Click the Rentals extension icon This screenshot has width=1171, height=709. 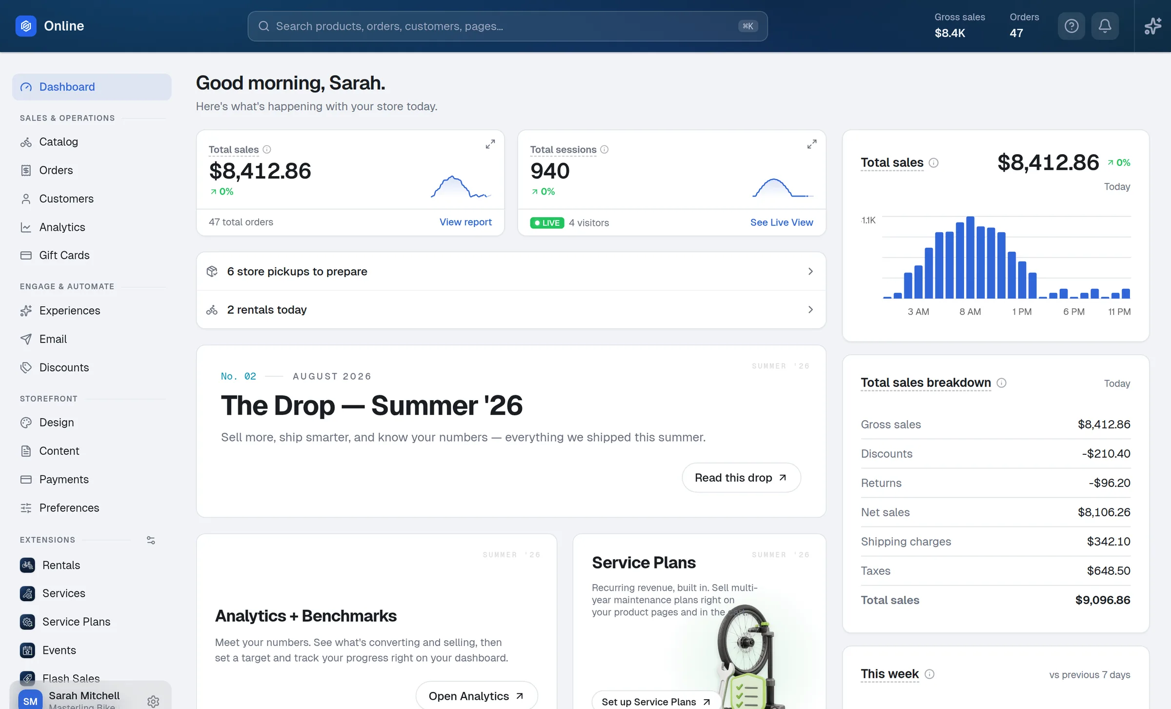pos(27,565)
